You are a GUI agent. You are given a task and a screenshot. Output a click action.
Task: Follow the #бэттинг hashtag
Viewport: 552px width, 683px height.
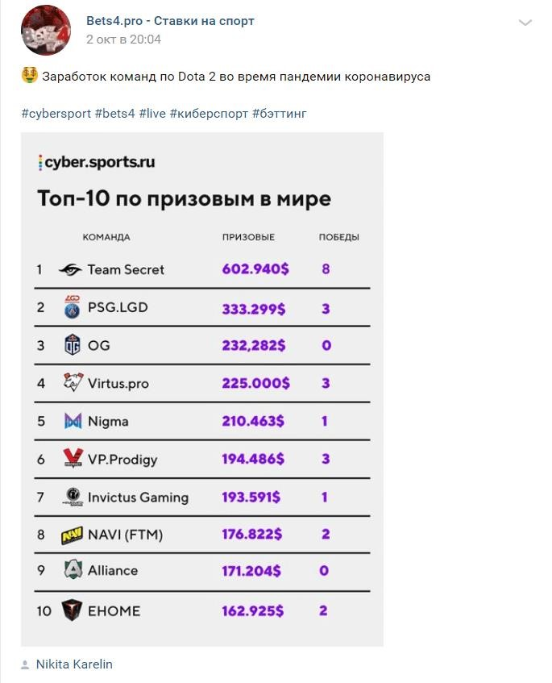[280, 114]
